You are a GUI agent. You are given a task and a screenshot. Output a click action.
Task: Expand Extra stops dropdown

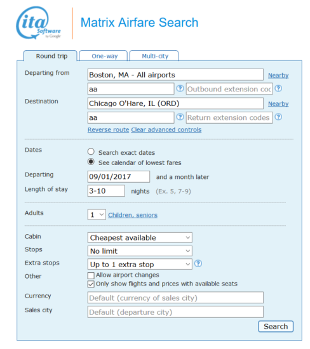(140, 264)
